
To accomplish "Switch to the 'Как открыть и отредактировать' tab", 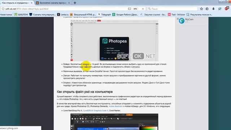I will click(x=16, y=3).
